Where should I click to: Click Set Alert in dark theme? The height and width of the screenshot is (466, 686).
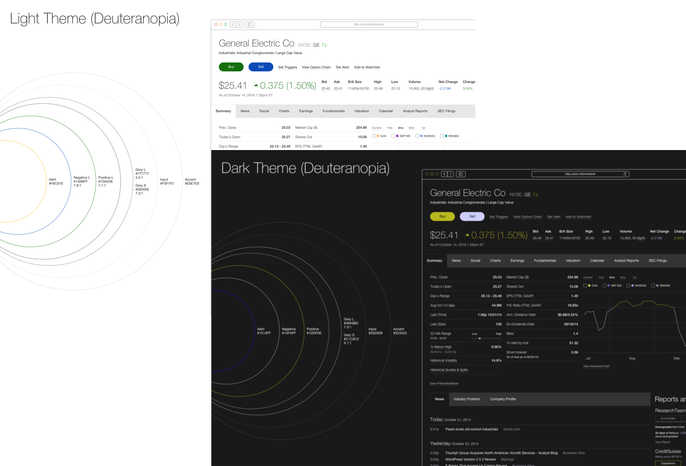[x=553, y=217]
